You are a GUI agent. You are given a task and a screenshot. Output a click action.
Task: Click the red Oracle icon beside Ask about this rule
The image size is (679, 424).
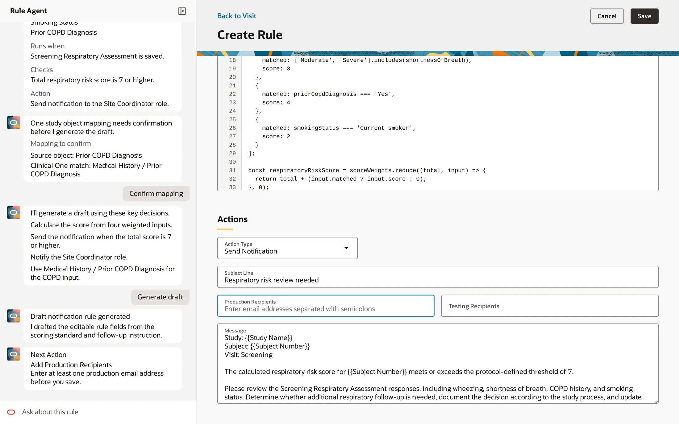coord(11,412)
